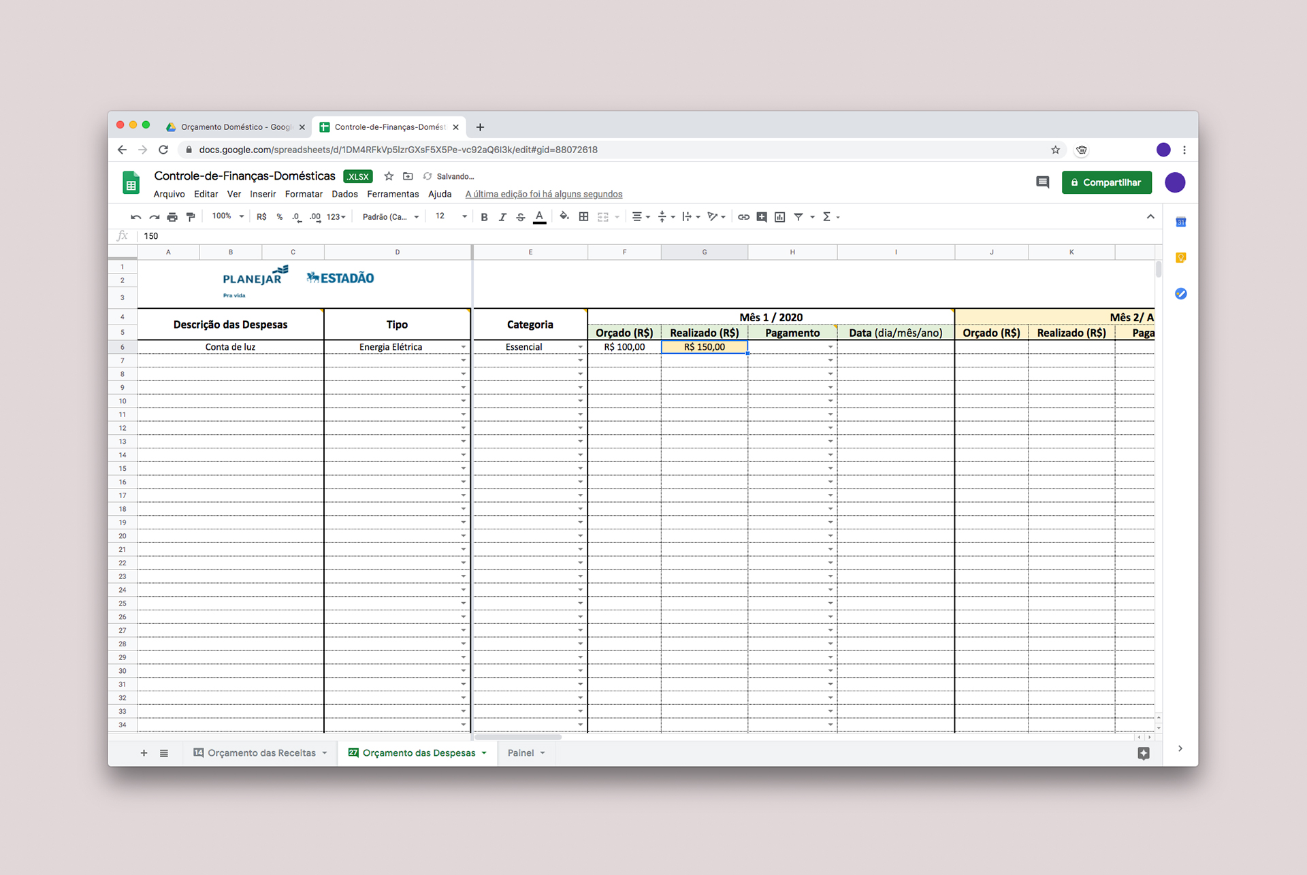Open the zoom level dropdown
The width and height of the screenshot is (1307, 875).
(x=227, y=216)
